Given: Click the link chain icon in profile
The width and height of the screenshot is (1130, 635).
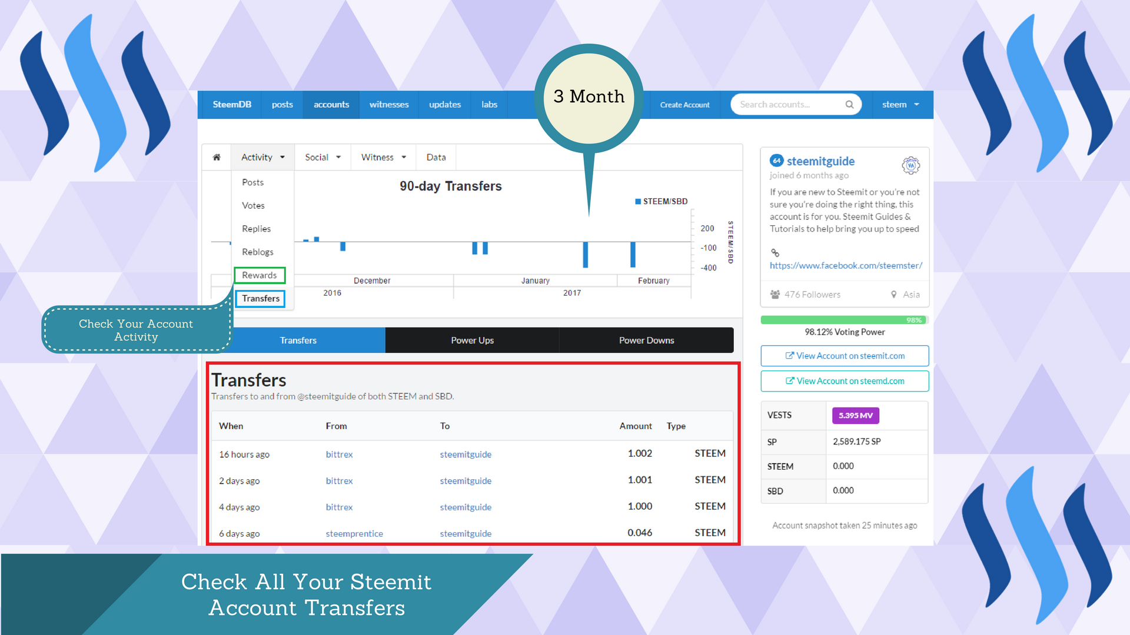Looking at the screenshot, I should 775,253.
